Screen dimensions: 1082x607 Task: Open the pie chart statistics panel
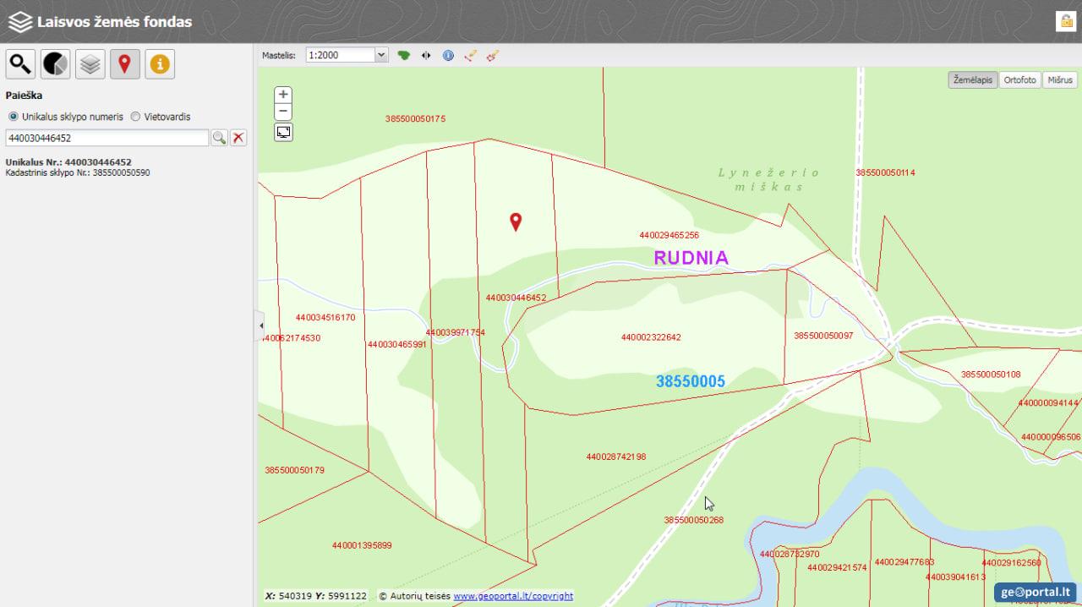point(56,64)
